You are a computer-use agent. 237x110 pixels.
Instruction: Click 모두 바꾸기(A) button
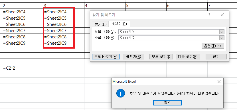tap(106, 57)
